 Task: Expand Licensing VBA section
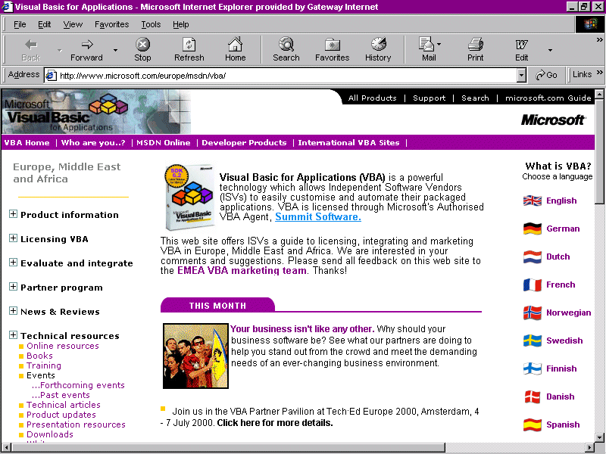point(13,238)
